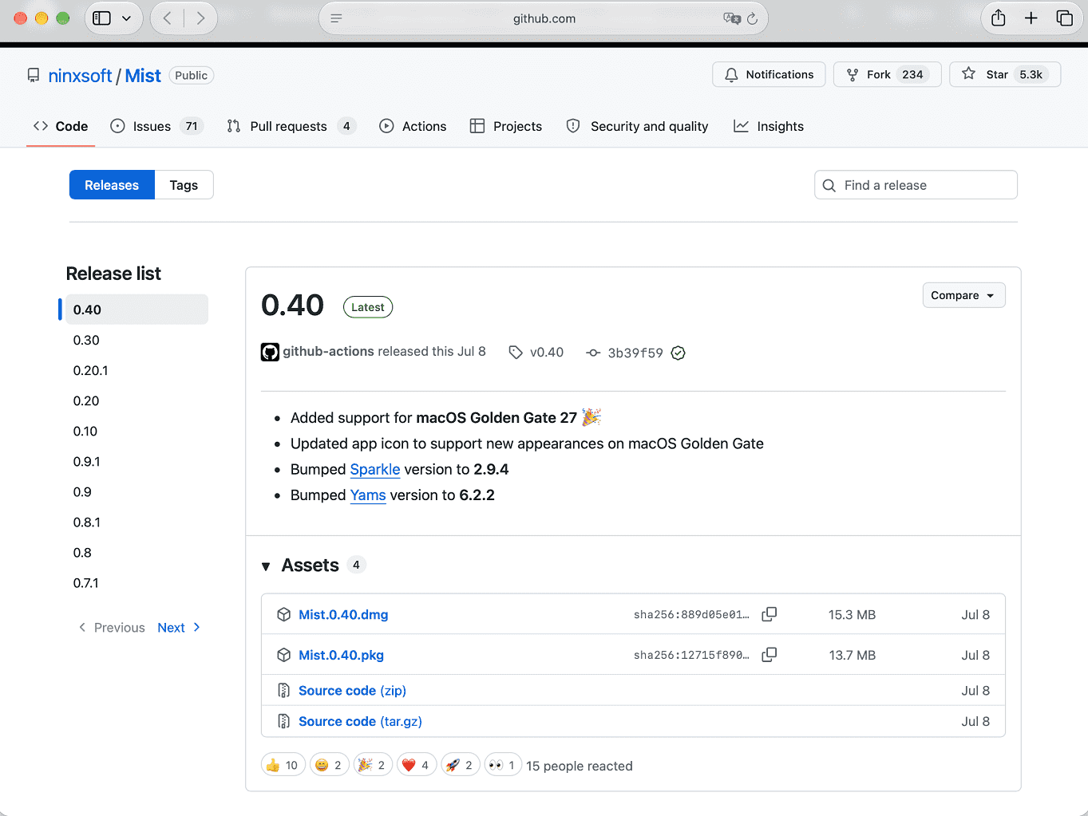Toggle the party popper reaction
Viewport: 1088px width, 816px height.
(373, 765)
